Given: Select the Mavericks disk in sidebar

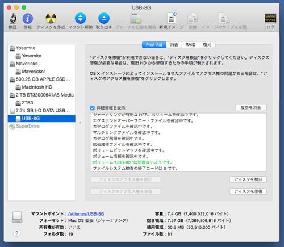Looking at the screenshot, I should click(41, 64).
